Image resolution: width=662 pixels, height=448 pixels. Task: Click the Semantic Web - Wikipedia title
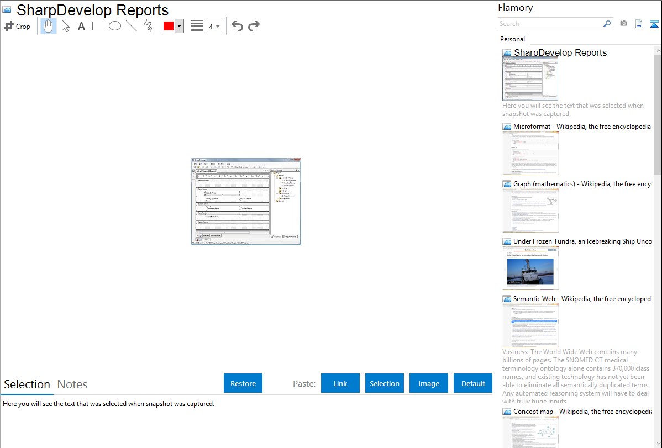click(x=582, y=298)
